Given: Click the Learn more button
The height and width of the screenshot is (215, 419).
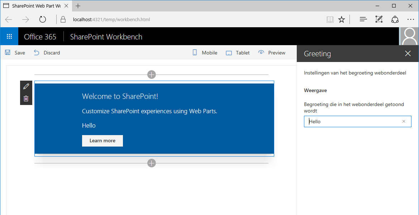Looking at the screenshot, I should click(x=103, y=141).
